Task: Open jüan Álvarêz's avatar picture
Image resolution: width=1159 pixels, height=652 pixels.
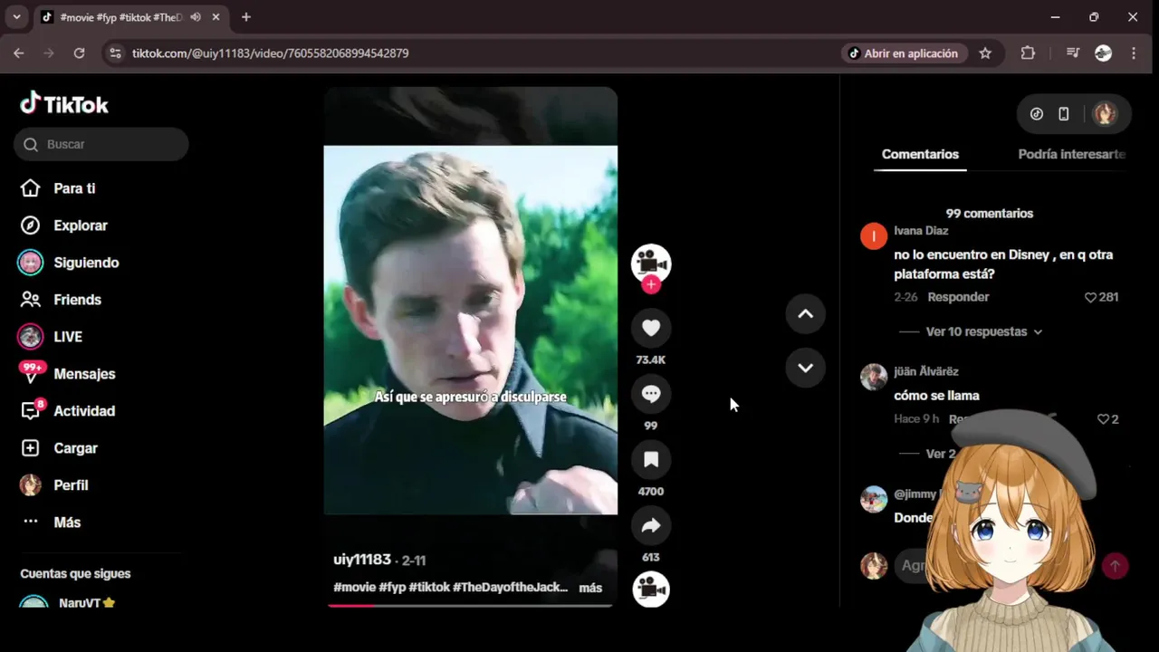Action: tap(874, 378)
